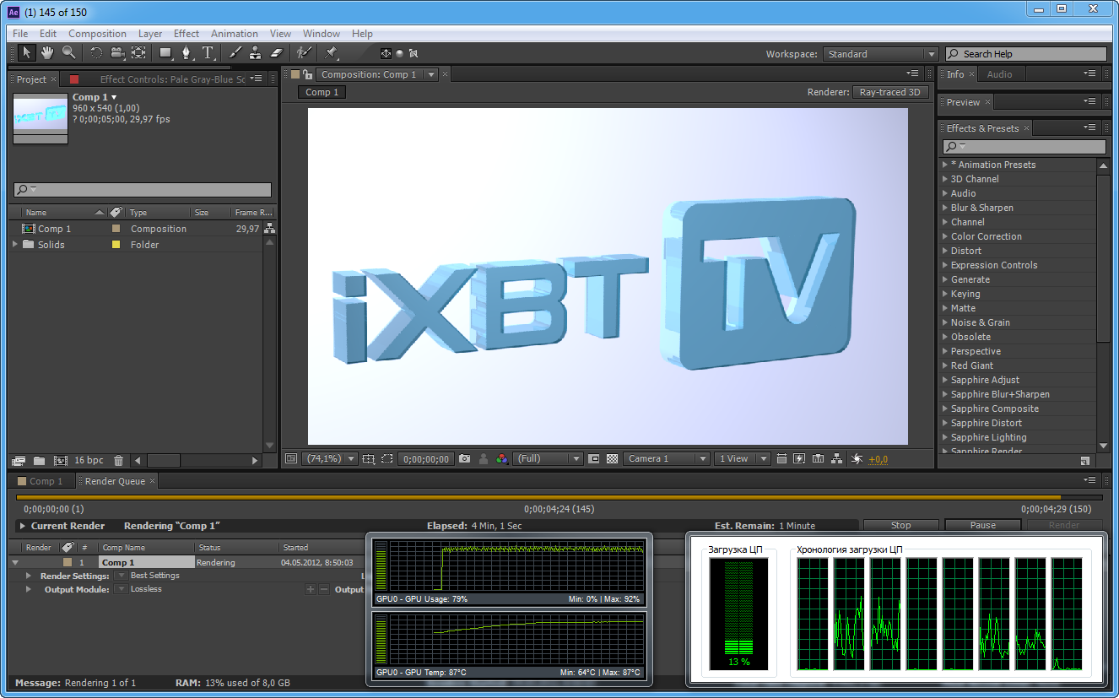Select the Roto Brush tool

point(304,53)
